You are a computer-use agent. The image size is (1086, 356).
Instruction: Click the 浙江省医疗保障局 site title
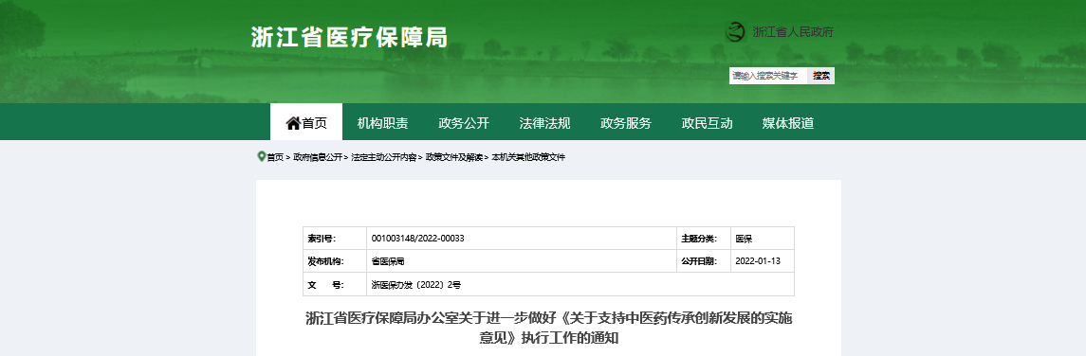(x=349, y=37)
